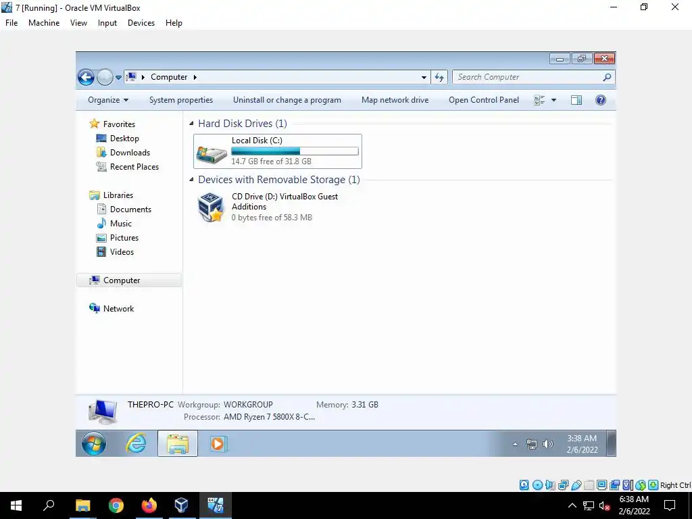Open the VirtualBox Input menu
The image size is (692, 519).
tap(107, 23)
